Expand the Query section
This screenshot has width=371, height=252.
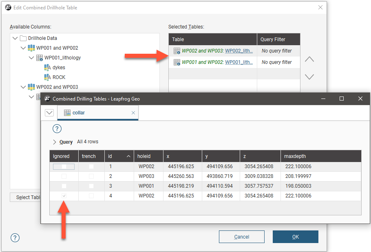(x=55, y=142)
